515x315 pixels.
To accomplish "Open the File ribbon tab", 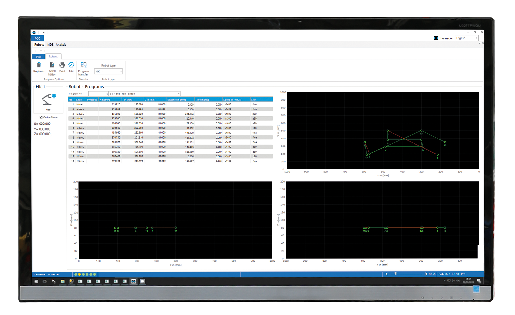I will [x=38, y=57].
